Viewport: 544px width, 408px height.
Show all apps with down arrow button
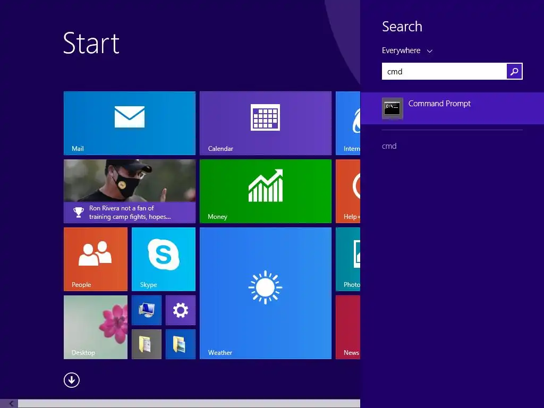(x=72, y=380)
